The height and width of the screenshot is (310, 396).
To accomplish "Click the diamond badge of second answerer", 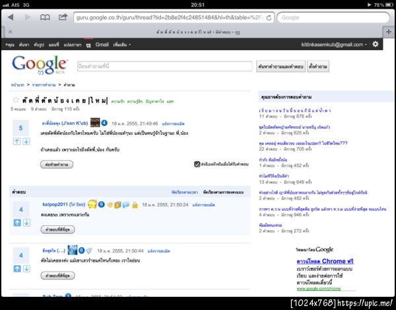I will pos(89,251).
